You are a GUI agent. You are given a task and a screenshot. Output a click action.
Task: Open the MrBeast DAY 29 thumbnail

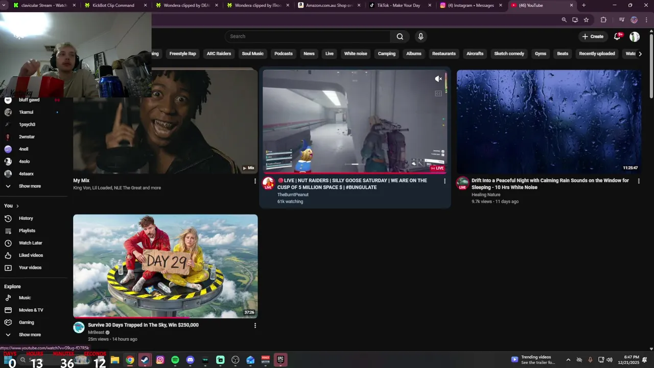[166, 266]
